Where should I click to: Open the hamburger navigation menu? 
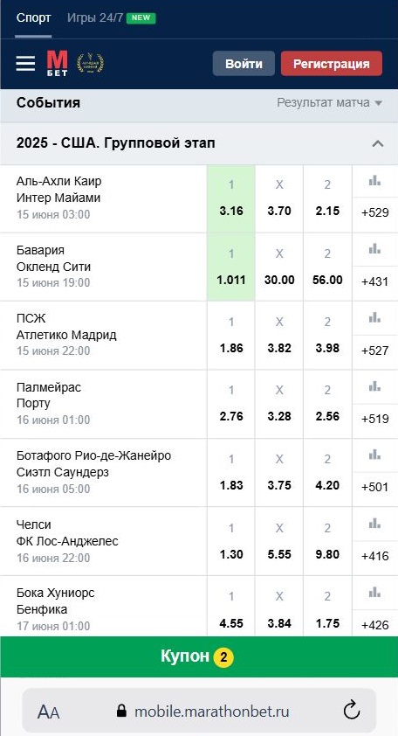tap(25, 63)
